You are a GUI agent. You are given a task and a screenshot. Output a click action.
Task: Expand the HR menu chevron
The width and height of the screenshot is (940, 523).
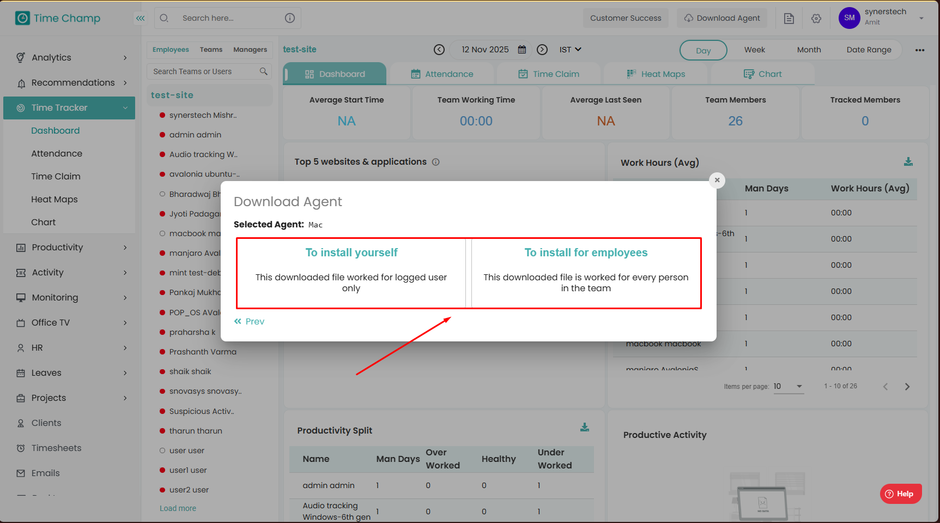pos(125,348)
